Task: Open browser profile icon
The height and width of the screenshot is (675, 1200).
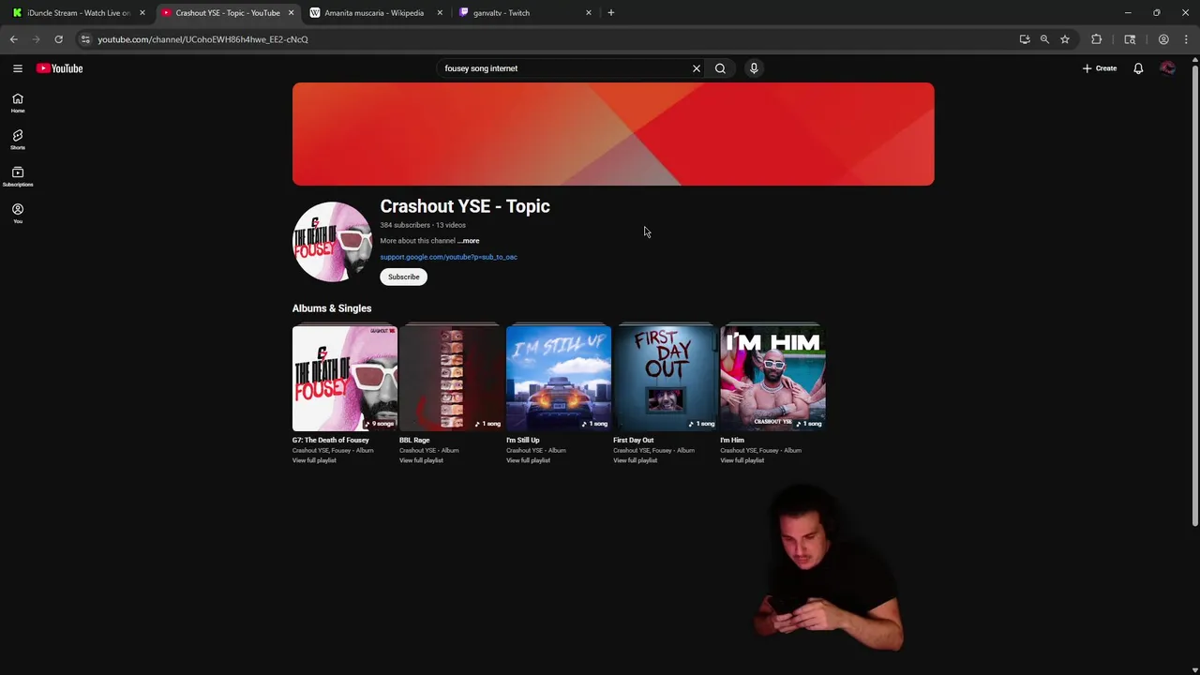Action: [1163, 39]
